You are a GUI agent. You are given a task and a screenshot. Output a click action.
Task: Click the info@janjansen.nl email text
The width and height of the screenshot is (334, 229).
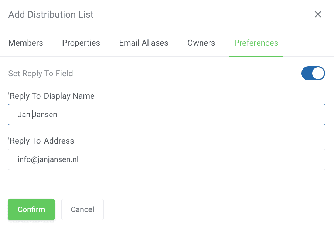pos(48,159)
